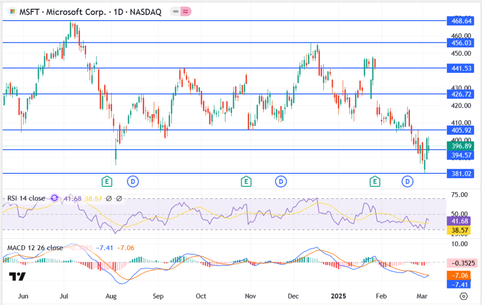Click the first Ø icon beside RSI values
Screen dimensions: 482x305
pyautogui.click(x=109, y=198)
